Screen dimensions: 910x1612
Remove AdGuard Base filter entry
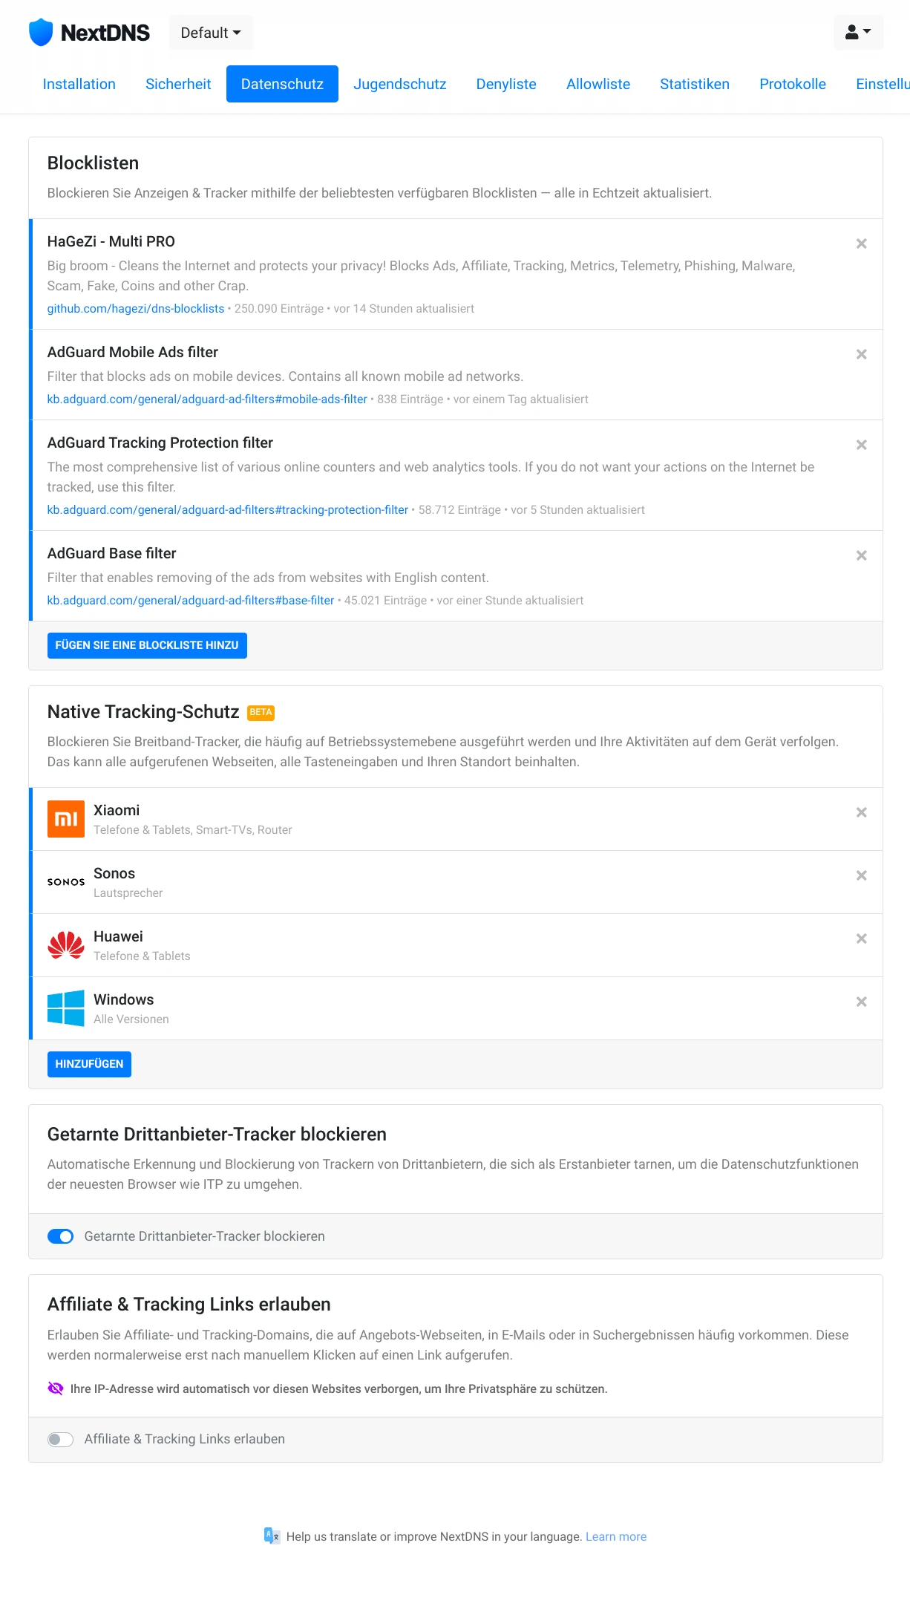tap(861, 555)
